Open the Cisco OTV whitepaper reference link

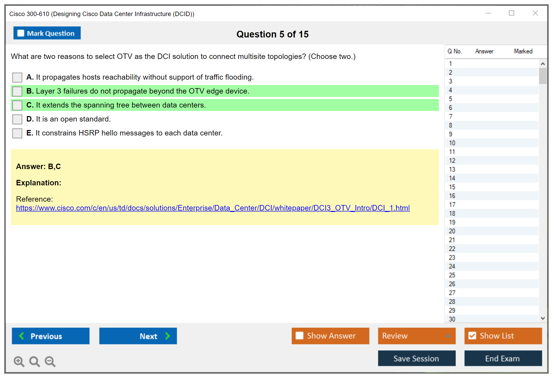[213, 208]
